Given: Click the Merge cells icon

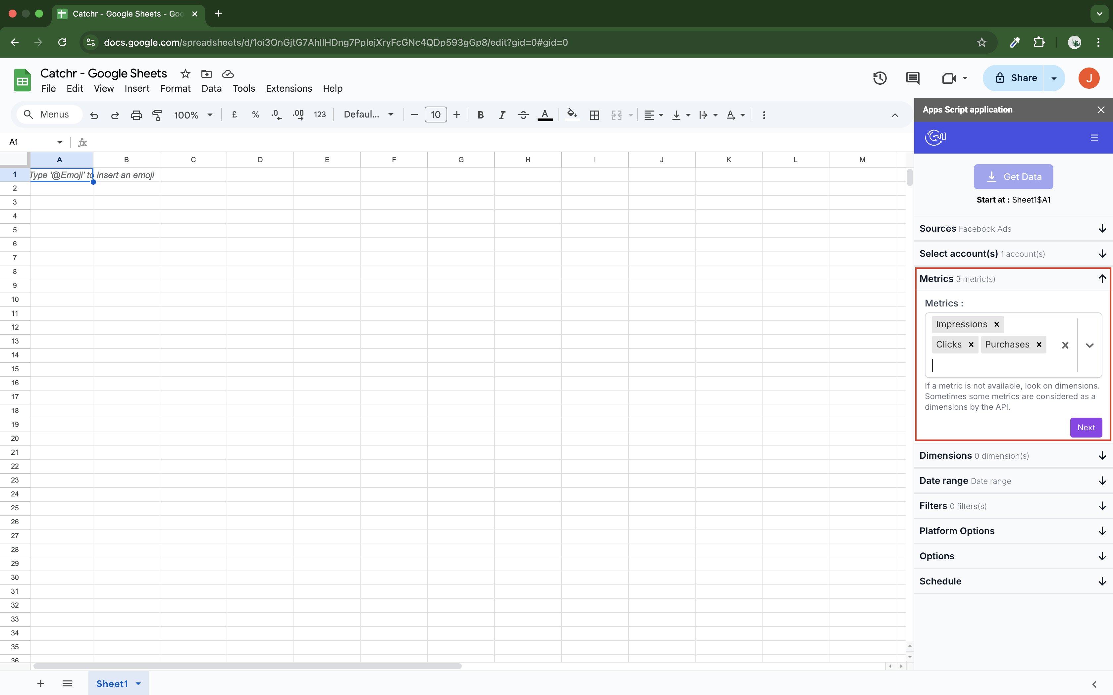Looking at the screenshot, I should point(617,115).
